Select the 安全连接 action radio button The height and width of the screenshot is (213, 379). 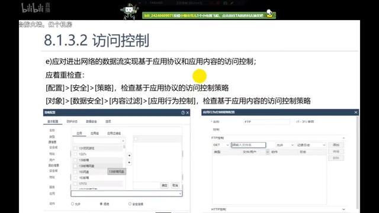[x=130, y=204]
